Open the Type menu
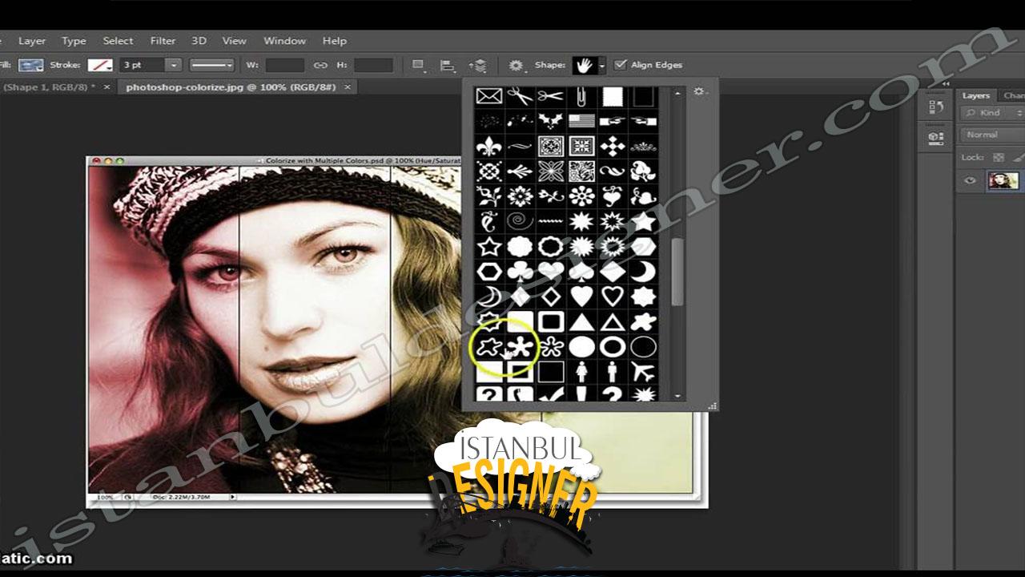 (x=74, y=41)
